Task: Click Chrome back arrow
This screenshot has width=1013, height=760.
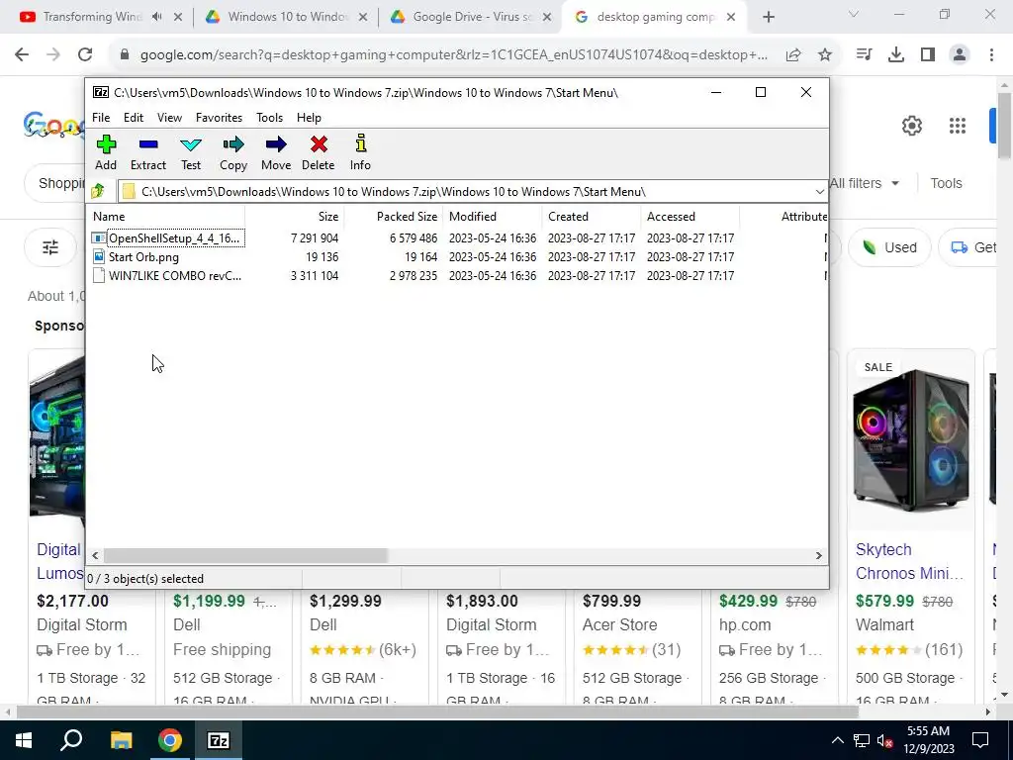Action: (22, 55)
